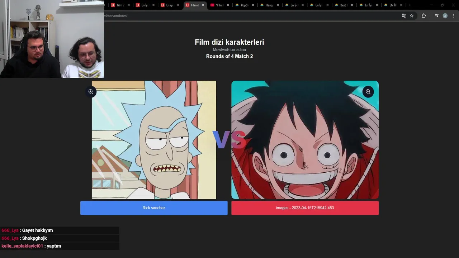The height and width of the screenshot is (258, 459).
Task: Click the 'Rounds of 4 Match 2' text
Action: tap(229, 56)
